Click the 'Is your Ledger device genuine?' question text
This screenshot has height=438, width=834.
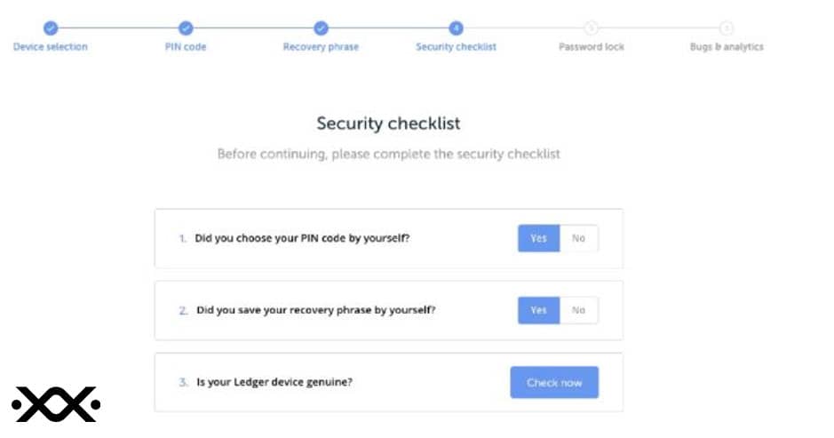(x=274, y=382)
